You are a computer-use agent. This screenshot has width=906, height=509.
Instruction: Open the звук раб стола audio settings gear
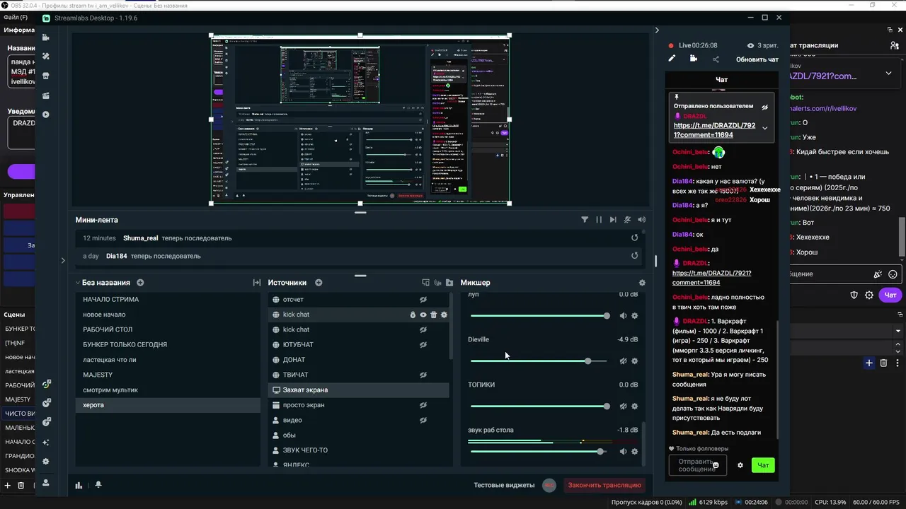634,451
